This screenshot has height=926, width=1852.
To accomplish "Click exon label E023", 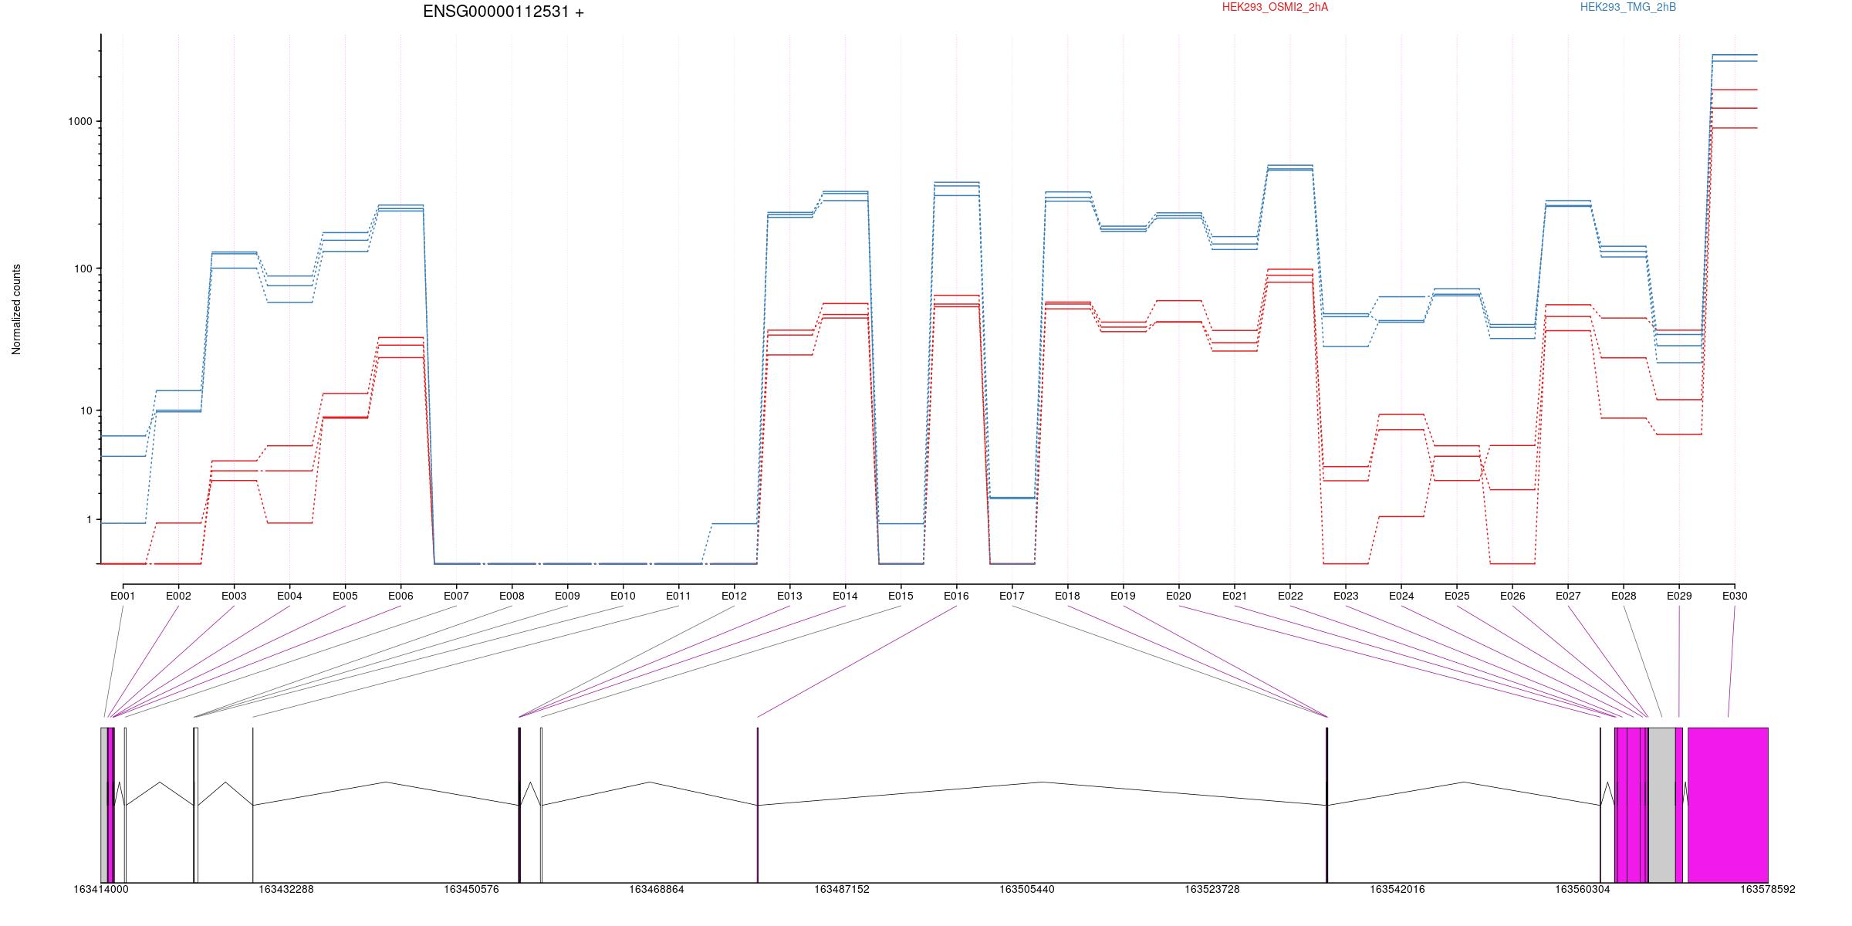I will 1346,596.
